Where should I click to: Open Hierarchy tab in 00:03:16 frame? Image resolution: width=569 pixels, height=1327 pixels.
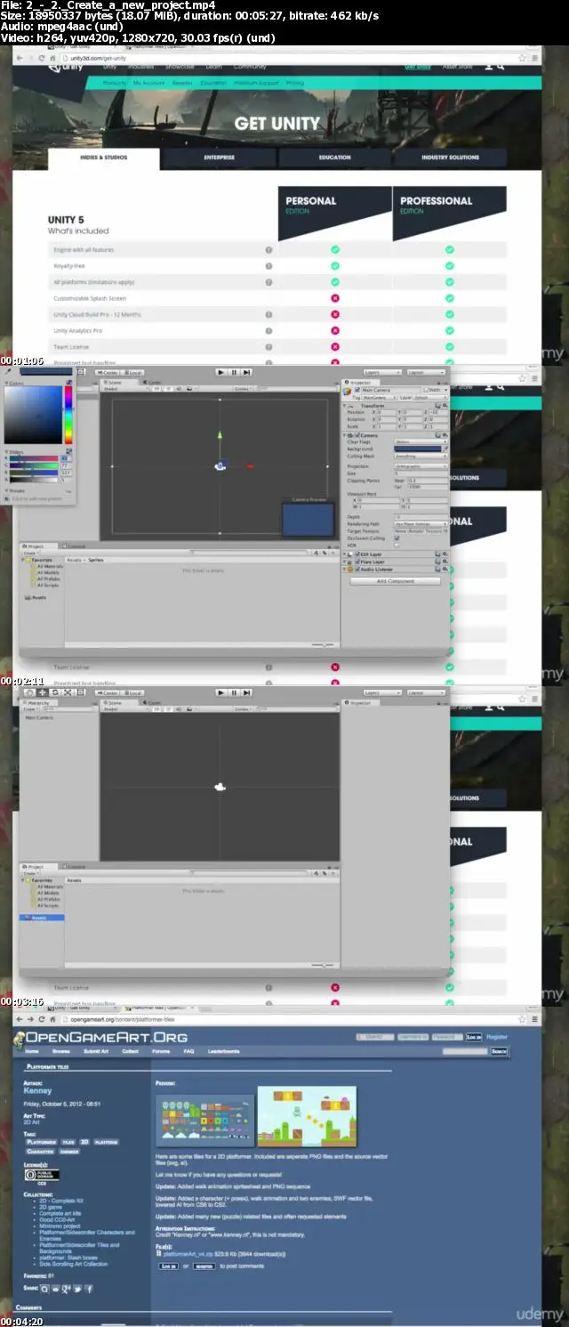click(40, 702)
